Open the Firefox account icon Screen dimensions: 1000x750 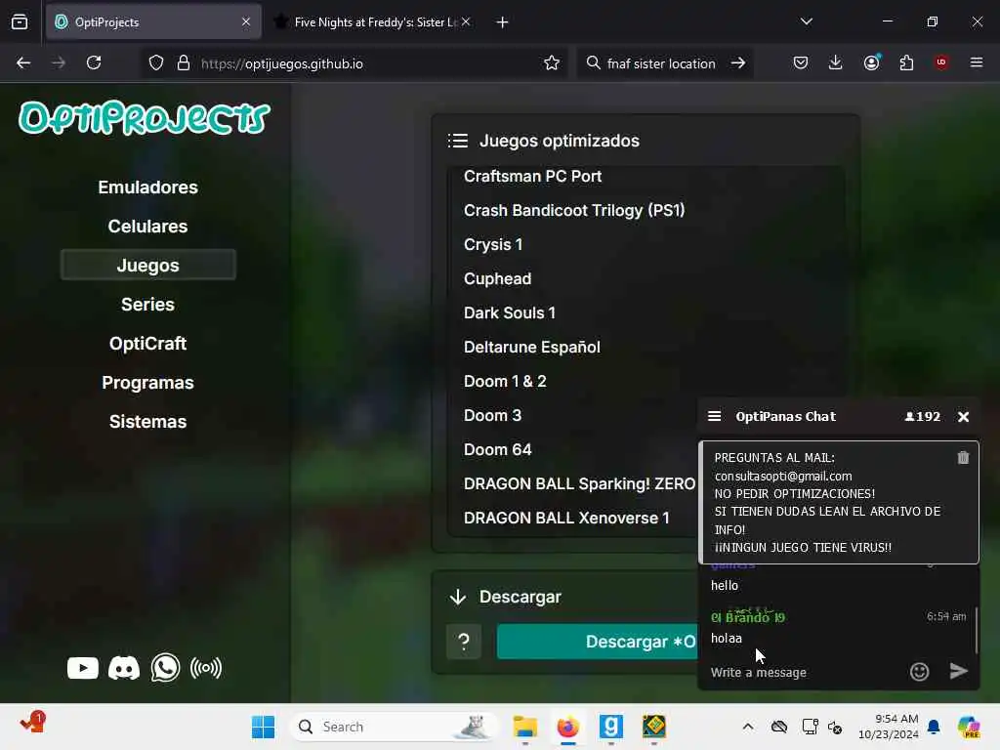point(871,62)
